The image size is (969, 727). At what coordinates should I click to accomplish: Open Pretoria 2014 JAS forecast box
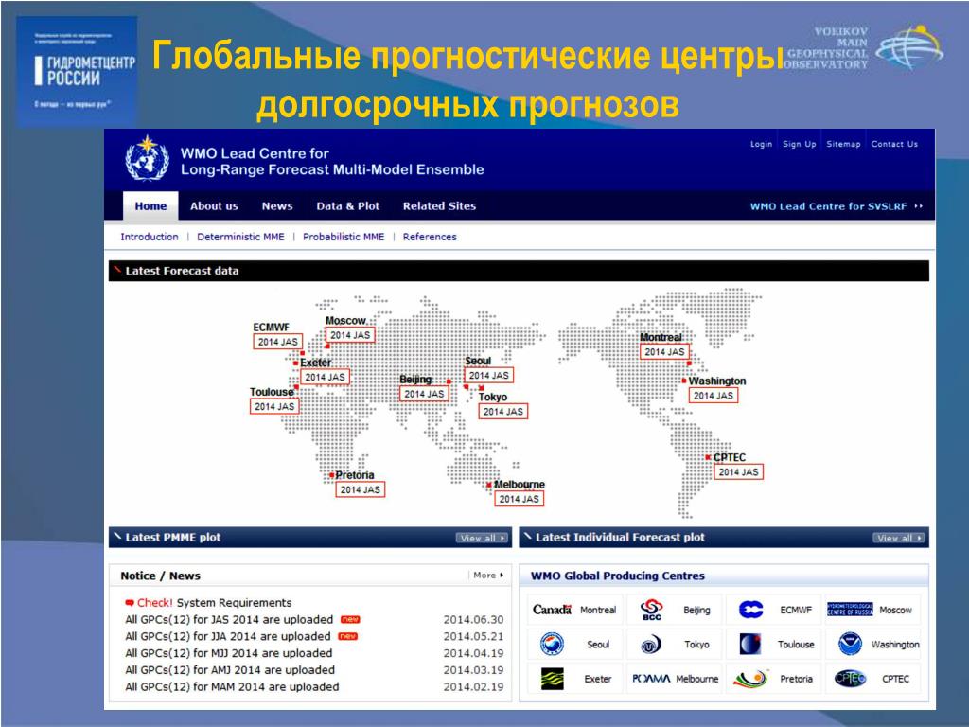click(361, 489)
